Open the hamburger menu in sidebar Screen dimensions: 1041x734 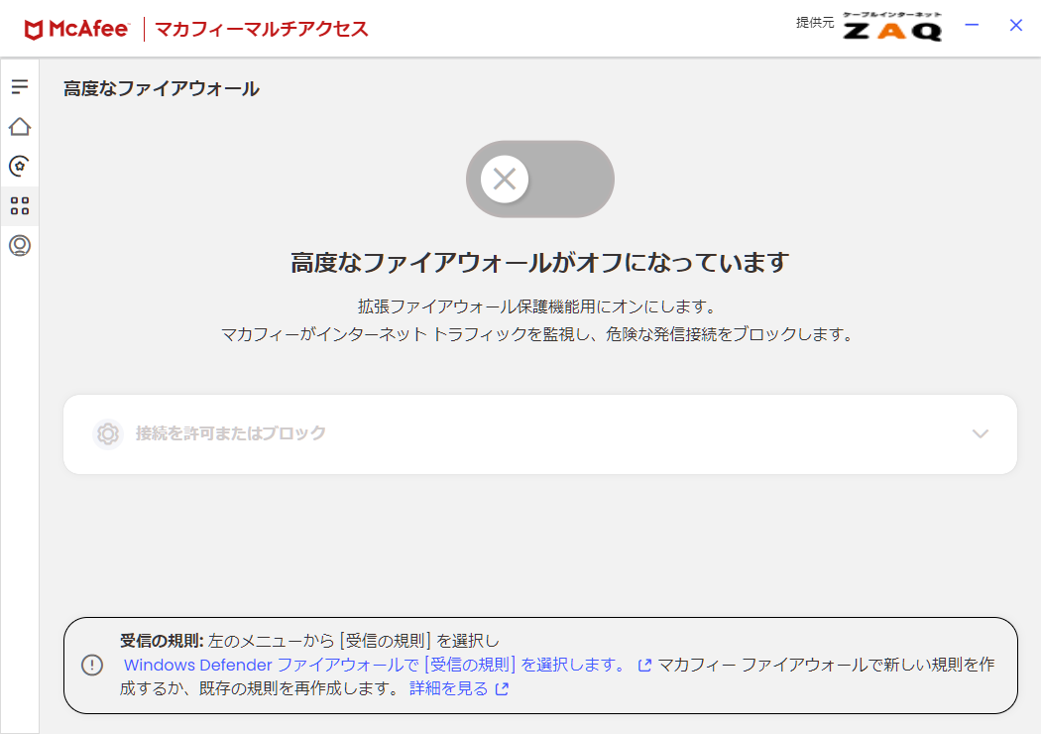20,86
